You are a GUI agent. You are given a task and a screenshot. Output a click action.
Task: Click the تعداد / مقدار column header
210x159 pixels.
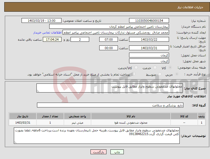tap(50, 116)
